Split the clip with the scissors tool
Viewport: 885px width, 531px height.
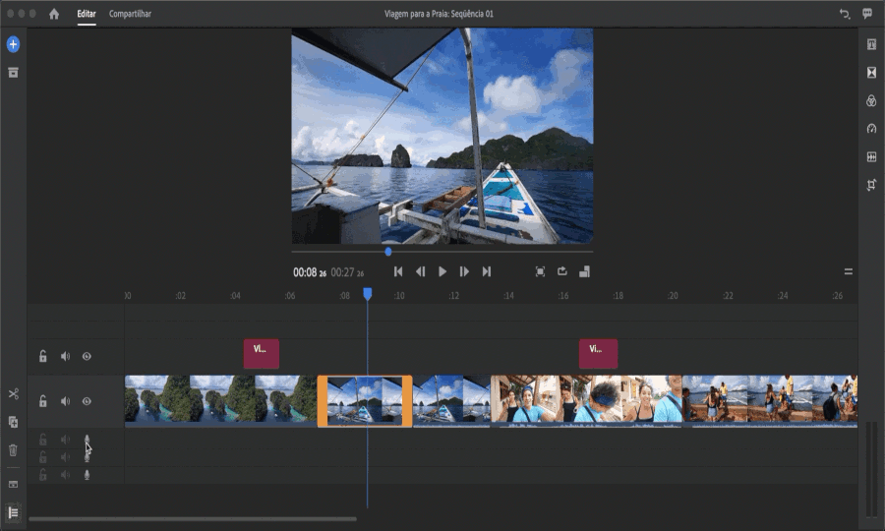13,394
